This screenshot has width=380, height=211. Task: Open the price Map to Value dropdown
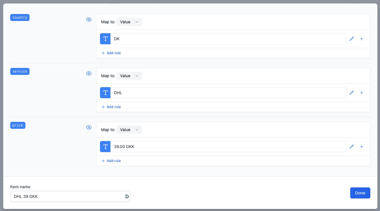(129, 130)
